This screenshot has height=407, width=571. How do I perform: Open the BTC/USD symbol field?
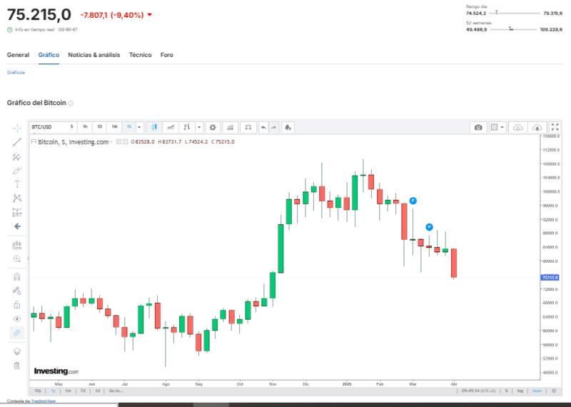[x=47, y=127]
